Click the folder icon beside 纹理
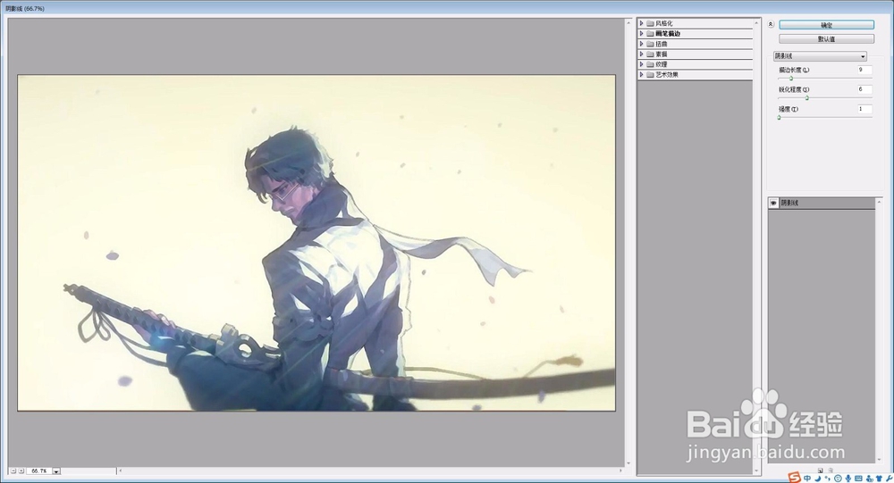Screen dimensions: 894x483 click(650, 64)
